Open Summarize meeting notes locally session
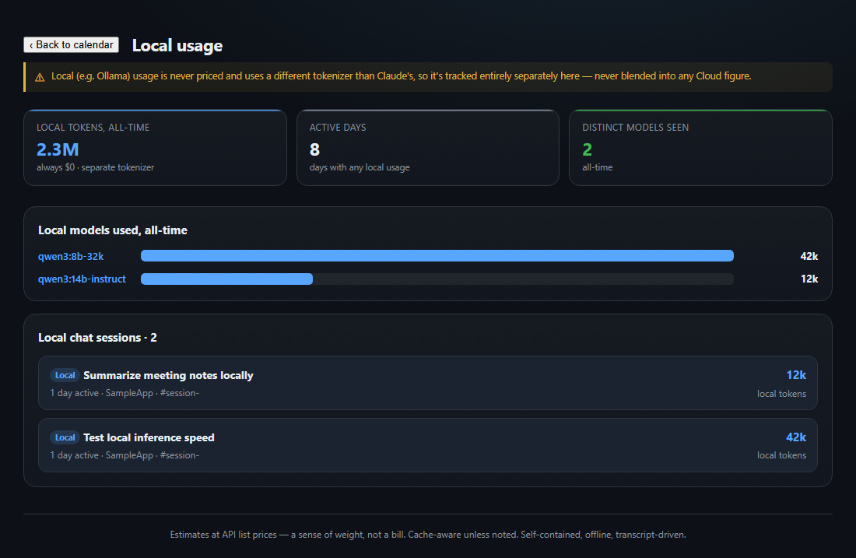This screenshot has width=856, height=558. pyautogui.click(x=427, y=383)
